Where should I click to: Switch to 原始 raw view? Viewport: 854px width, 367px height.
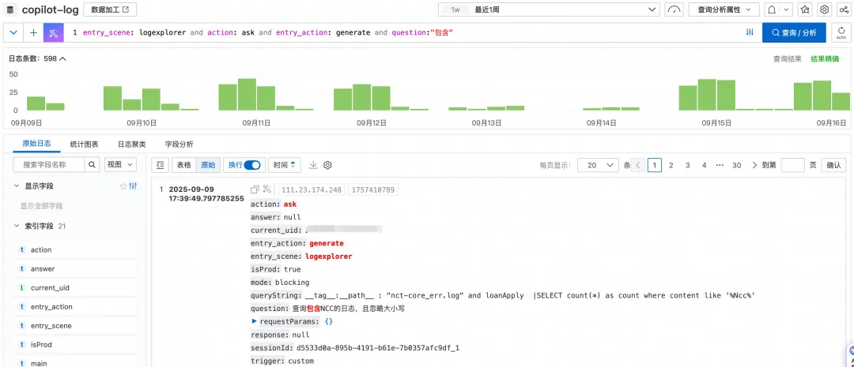[x=208, y=165]
